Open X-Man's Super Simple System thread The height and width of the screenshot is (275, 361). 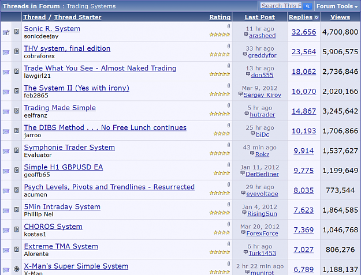point(76,266)
